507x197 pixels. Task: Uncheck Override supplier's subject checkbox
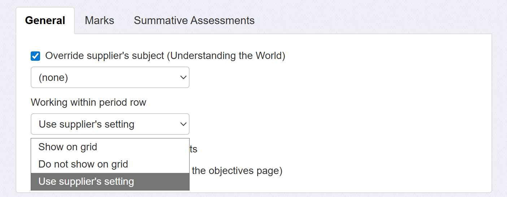click(35, 56)
